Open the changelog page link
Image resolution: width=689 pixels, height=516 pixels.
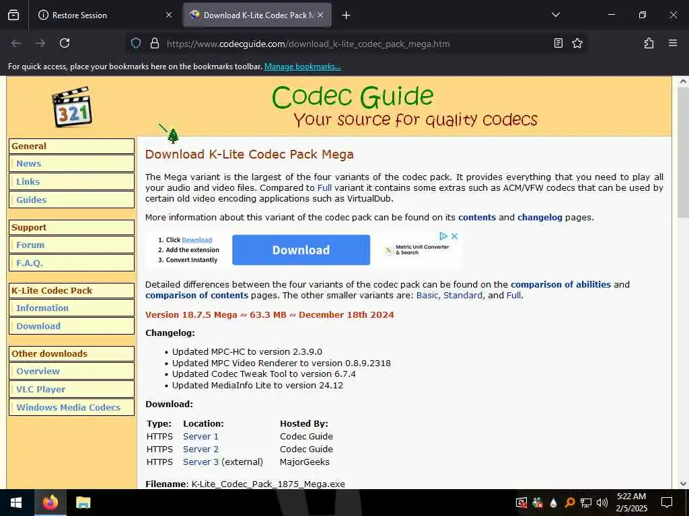point(540,217)
